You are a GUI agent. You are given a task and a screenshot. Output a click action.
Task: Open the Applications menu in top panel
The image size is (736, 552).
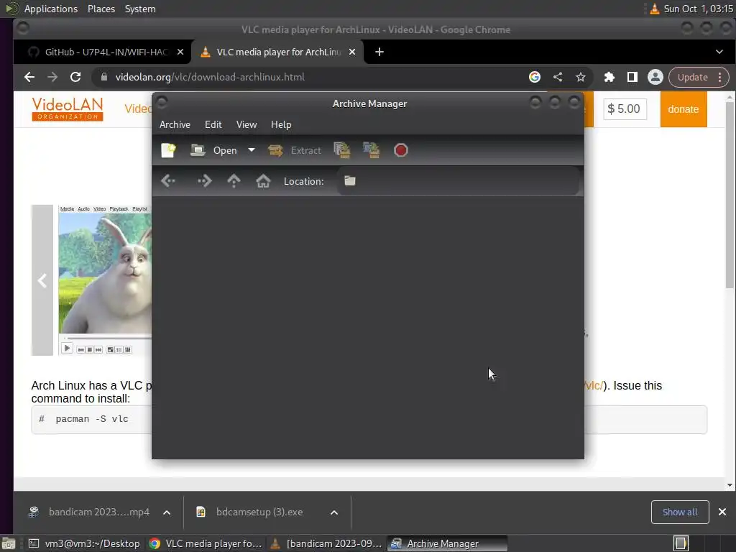(51, 9)
